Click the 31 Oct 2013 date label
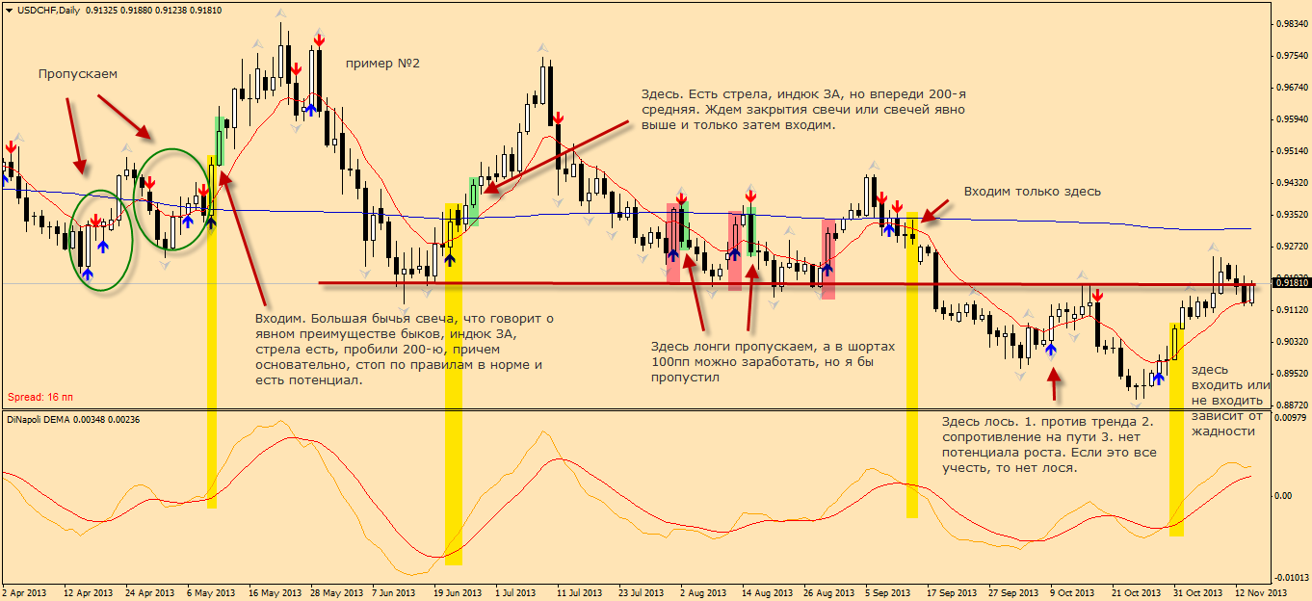The height and width of the screenshot is (601, 1312). coord(1199,593)
